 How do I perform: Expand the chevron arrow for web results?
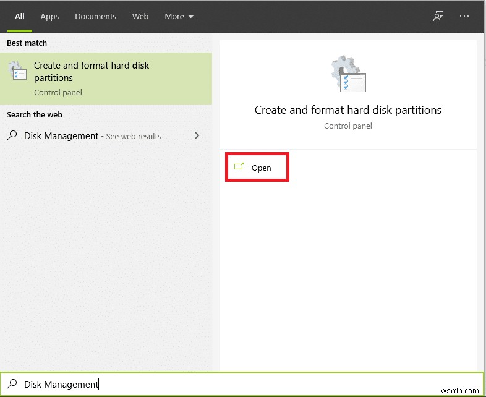click(x=197, y=135)
